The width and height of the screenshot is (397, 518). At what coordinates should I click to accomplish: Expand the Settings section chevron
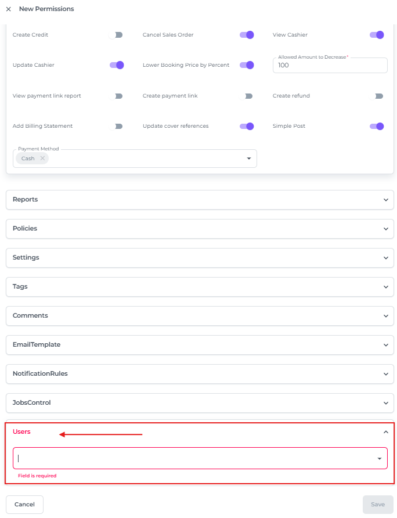point(386,258)
